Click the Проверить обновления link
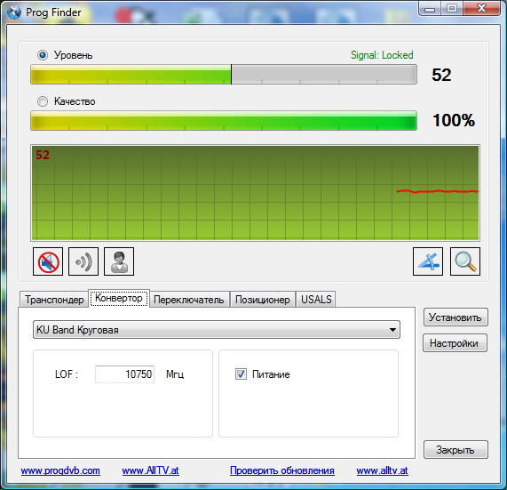The height and width of the screenshot is (490, 507). click(x=282, y=470)
